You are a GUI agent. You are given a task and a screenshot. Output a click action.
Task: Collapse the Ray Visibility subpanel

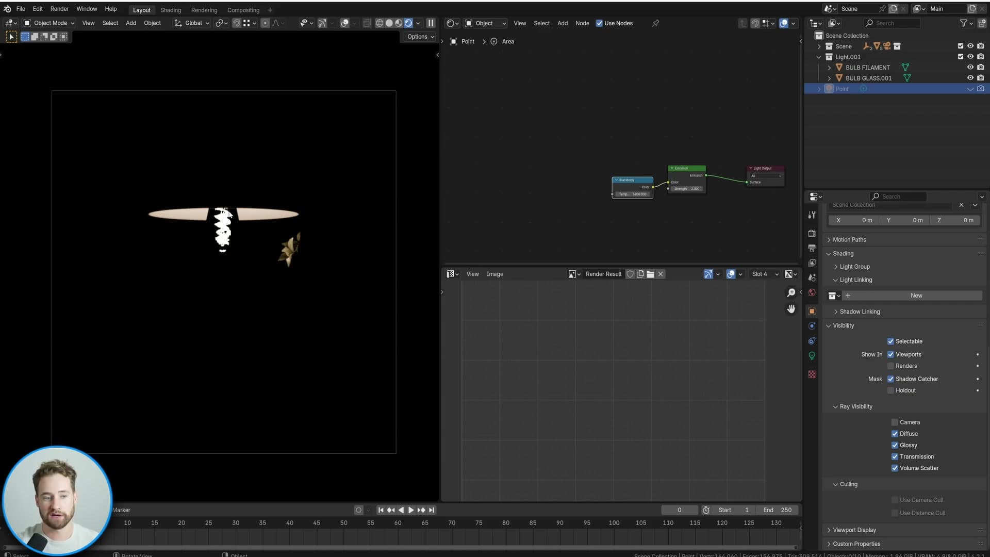click(x=856, y=406)
